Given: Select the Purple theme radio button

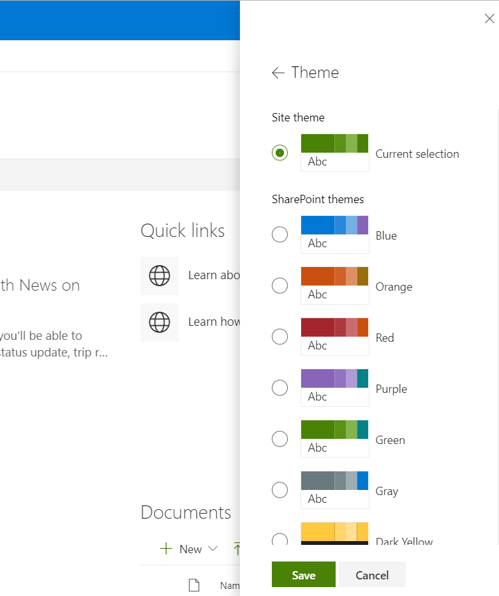Looking at the screenshot, I should coord(280,388).
